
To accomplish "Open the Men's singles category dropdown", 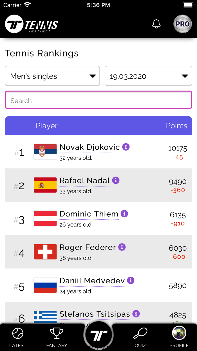I will click(52, 76).
